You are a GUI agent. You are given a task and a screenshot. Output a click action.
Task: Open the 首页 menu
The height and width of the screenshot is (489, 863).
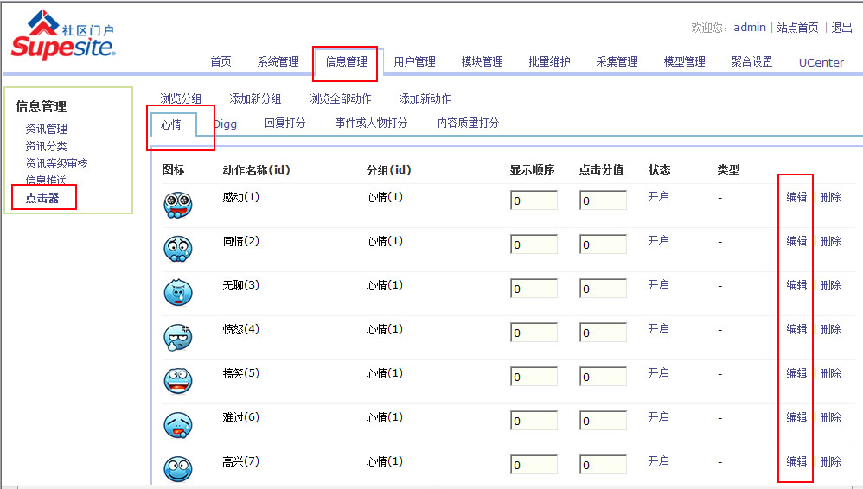221,61
